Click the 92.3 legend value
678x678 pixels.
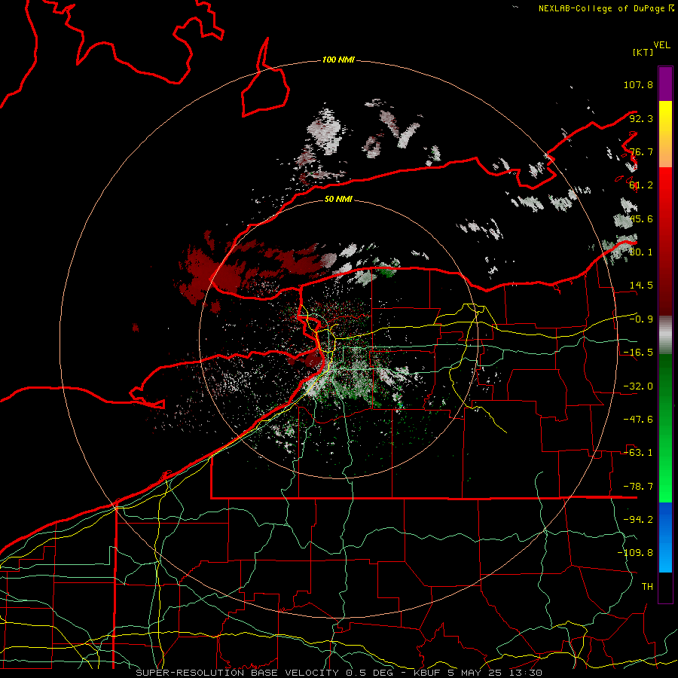click(x=641, y=118)
